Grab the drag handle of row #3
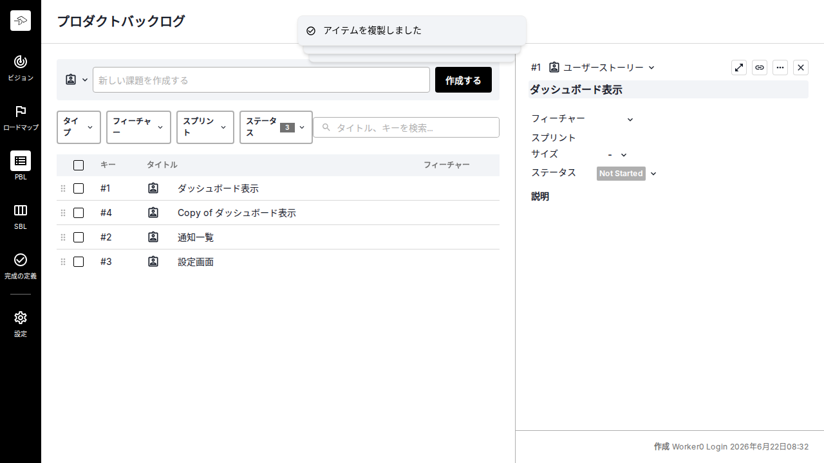This screenshot has width=824, height=463. tap(63, 262)
